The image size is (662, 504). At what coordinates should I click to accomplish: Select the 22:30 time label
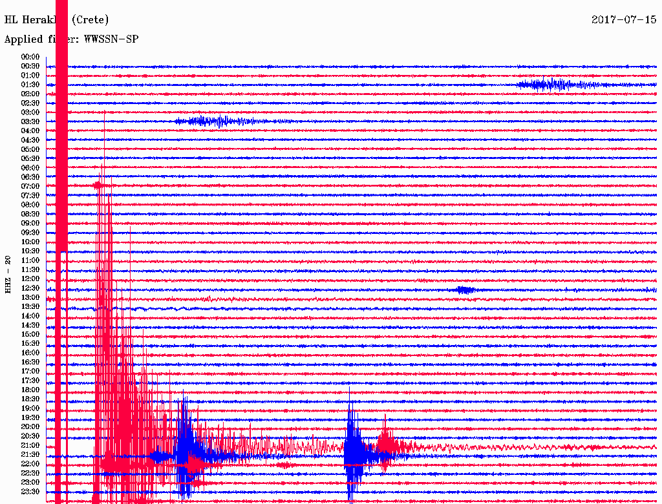tap(30, 473)
